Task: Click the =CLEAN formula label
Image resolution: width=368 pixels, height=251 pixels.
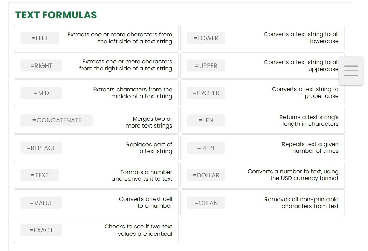Action: [206, 203]
